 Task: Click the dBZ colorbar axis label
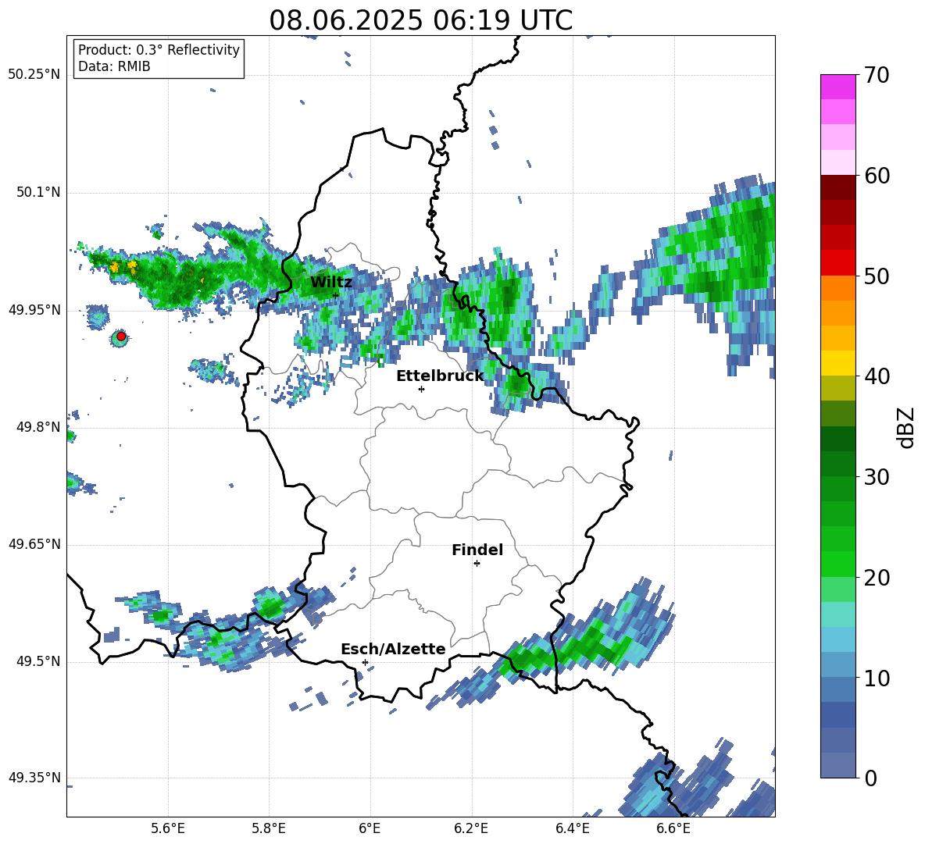click(x=905, y=427)
